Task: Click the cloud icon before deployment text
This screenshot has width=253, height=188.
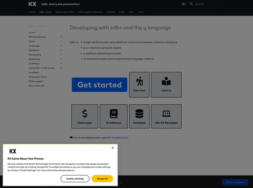Action: click(x=71, y=137)
